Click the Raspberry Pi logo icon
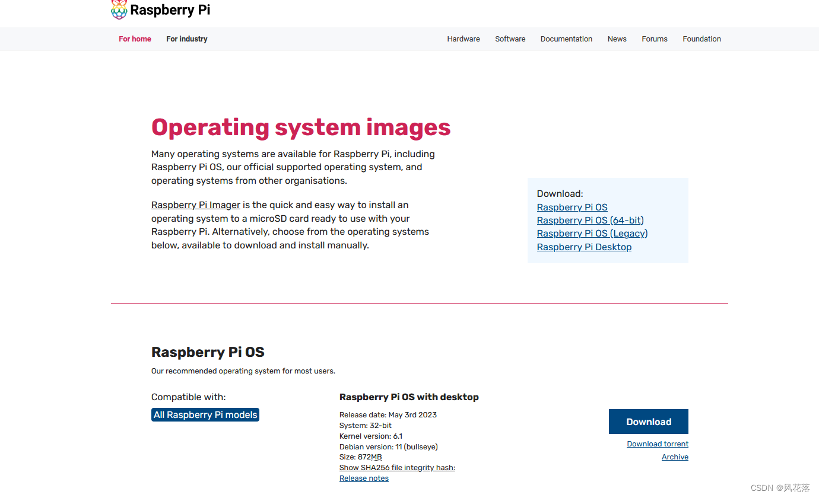 click(119, 9)
